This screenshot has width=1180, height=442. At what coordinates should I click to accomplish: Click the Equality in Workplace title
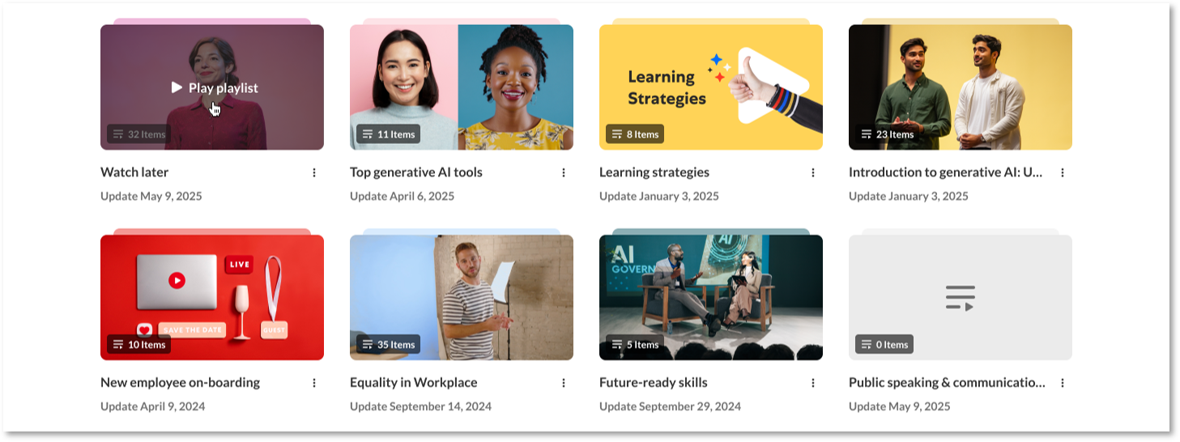click(414, 382)
